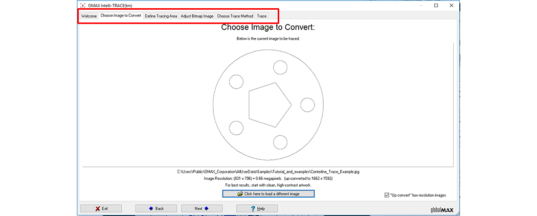Select the Choose Image to Convert tab
The image size is (537, 216).
(121, 16)
